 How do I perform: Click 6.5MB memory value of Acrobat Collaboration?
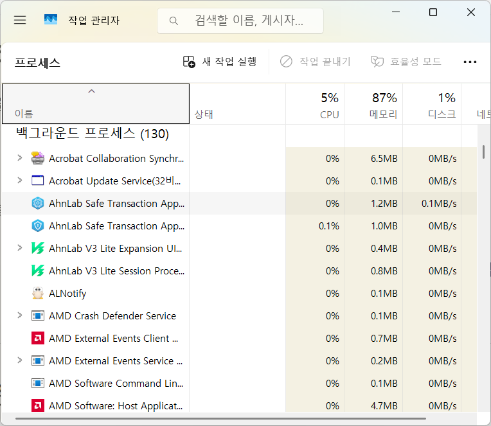(x=384, y=158)
